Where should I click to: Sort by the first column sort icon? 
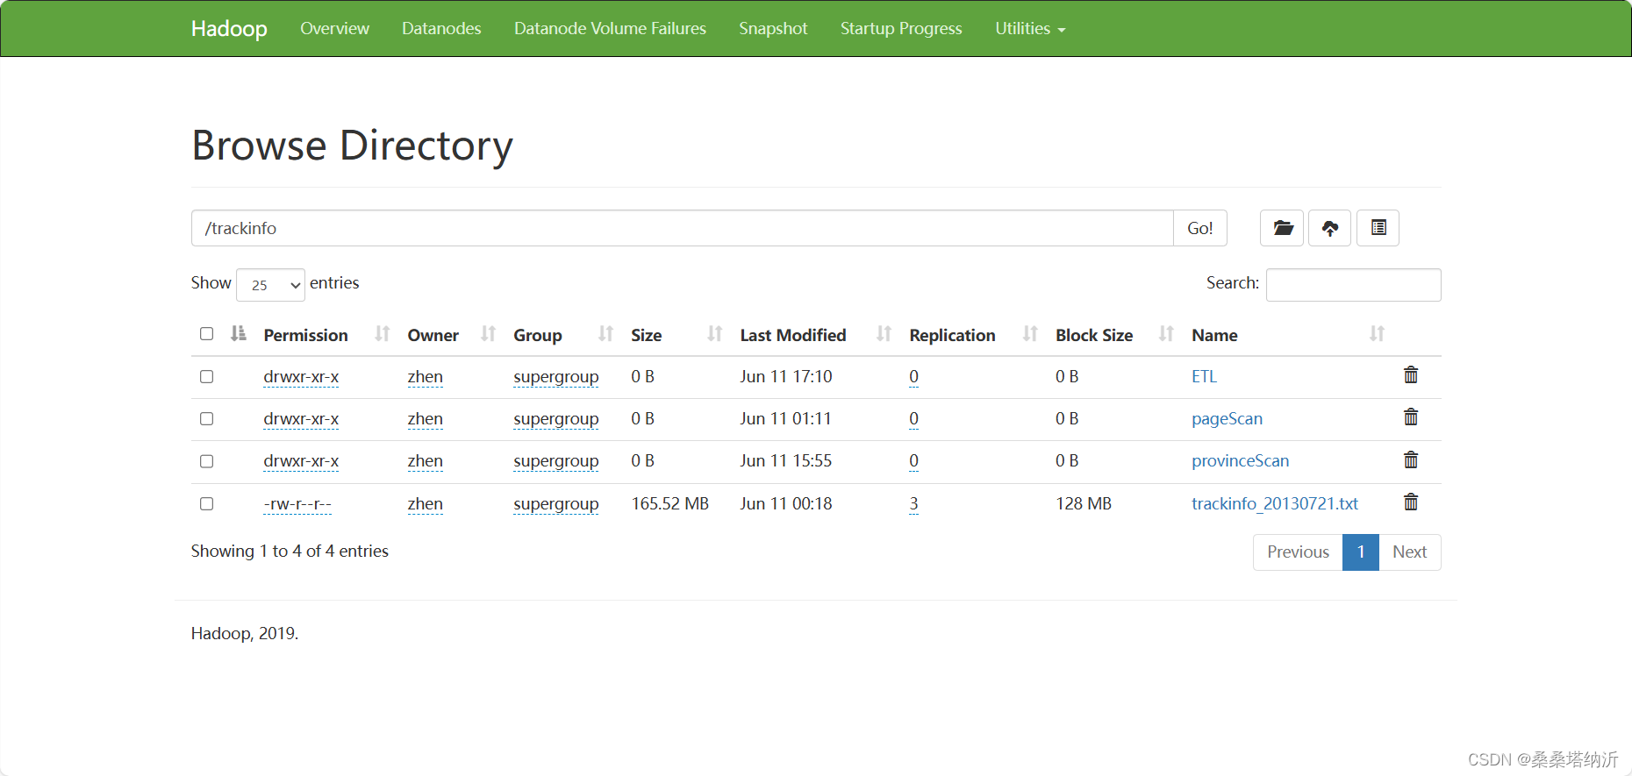click(239, 333)
